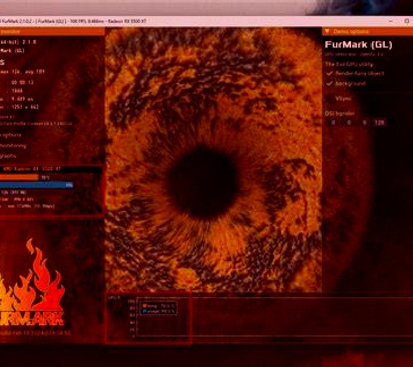
Task: Expand the monitoring section in left panel
Action: point(13,146)
